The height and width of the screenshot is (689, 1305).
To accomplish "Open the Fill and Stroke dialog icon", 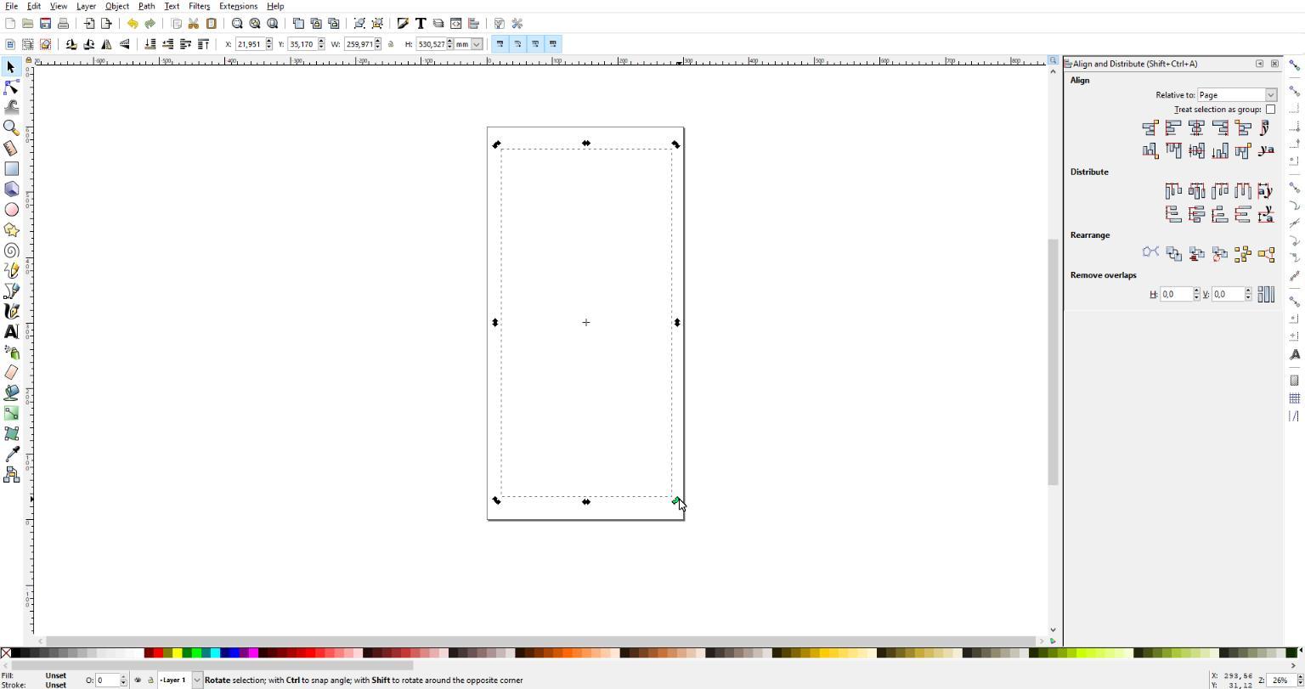I will click(x=403, y=24).
